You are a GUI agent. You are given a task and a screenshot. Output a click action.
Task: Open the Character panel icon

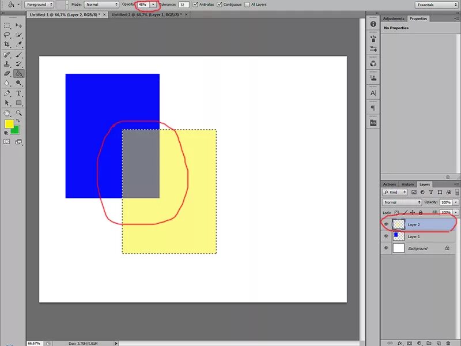click(373, 93)
